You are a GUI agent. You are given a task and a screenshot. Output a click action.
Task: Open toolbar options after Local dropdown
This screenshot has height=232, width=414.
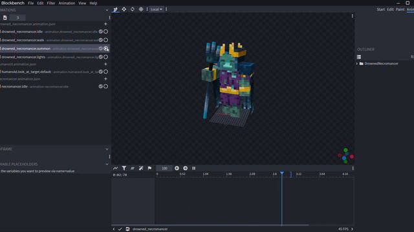(166, 9)
